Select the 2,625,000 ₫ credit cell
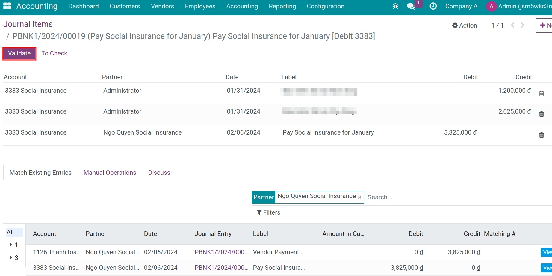This screenshot has height=276, width=552. pos(515,111)
